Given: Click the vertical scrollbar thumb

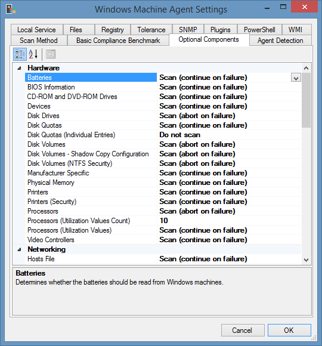Looking at the screenshot, I should 306,100.
